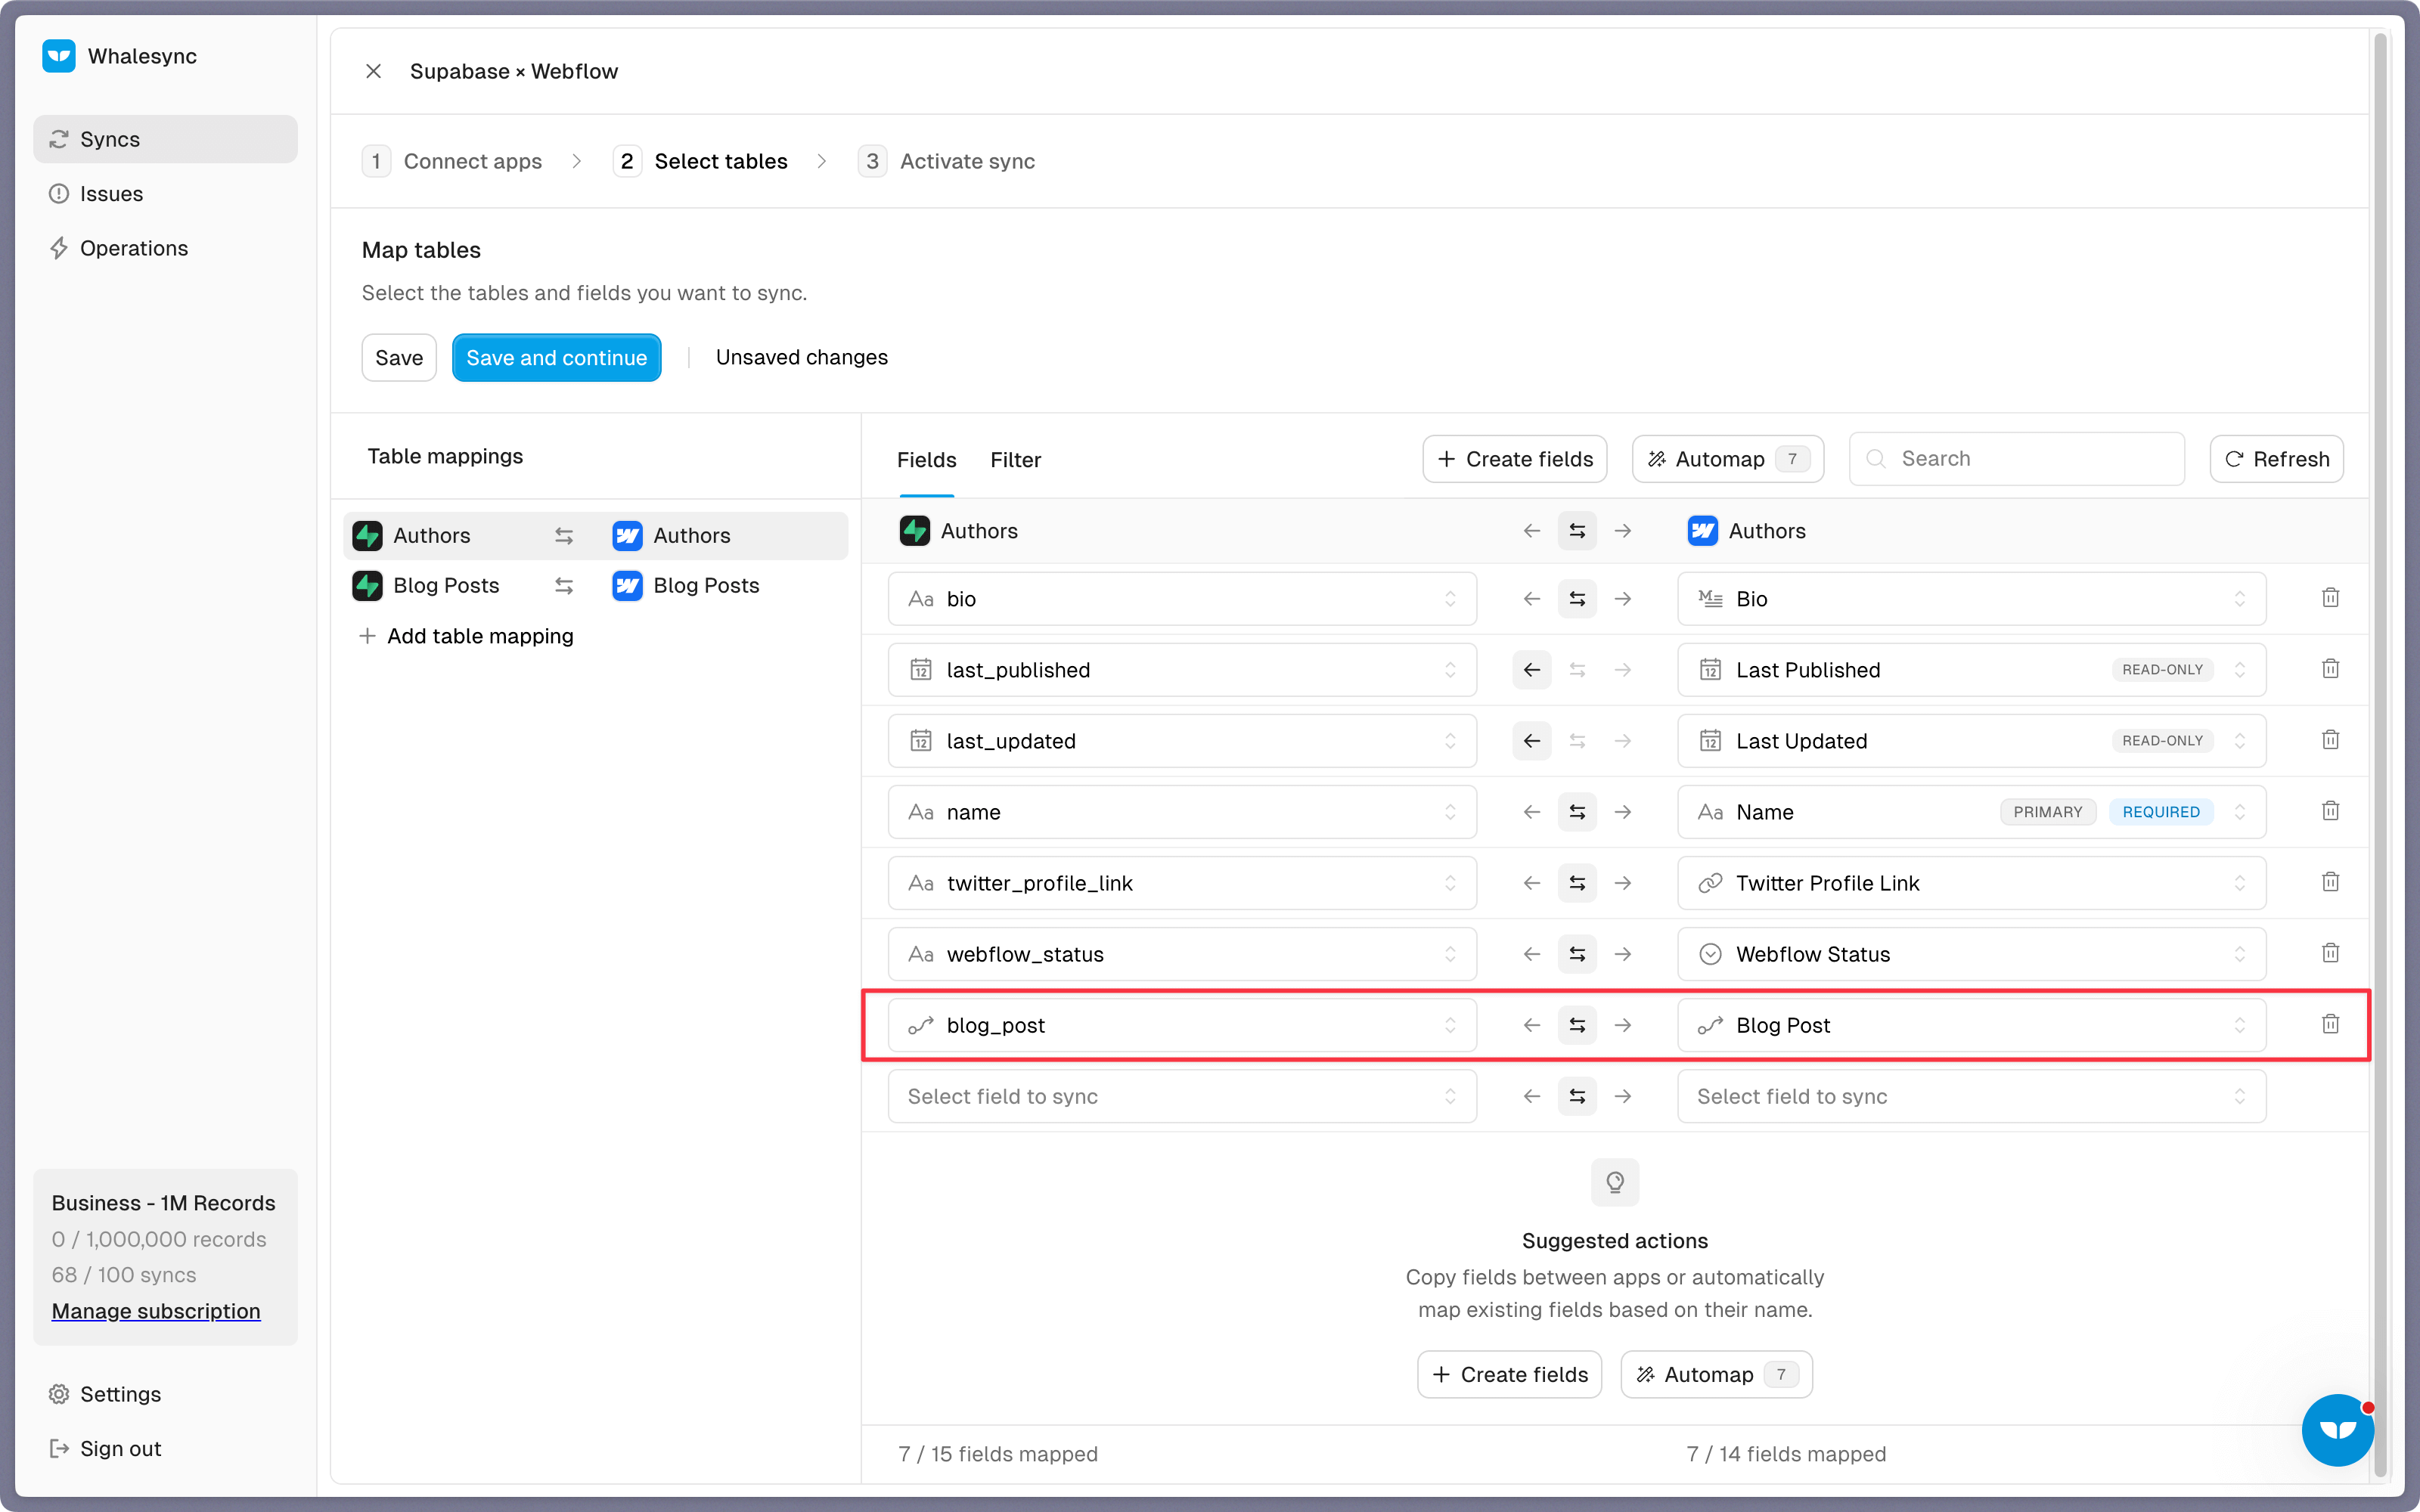Image resolution: width=2420 pixels, height=1512 pixels.
Task: Open Settings in the sidebar
Action: (x=165, y=1394)
